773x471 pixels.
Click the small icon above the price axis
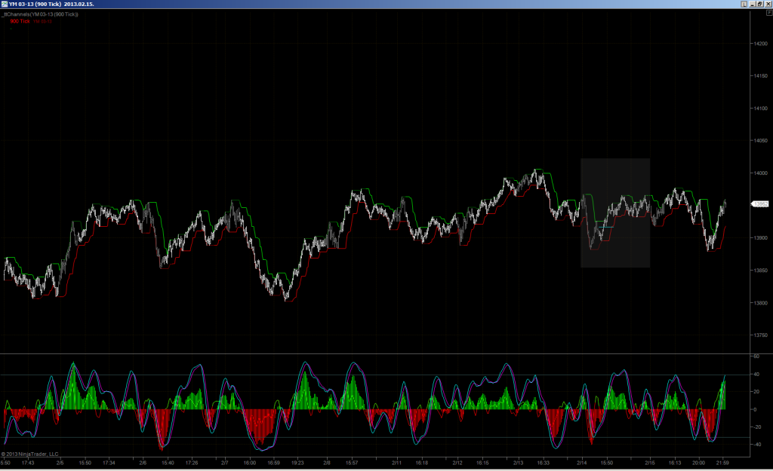click(x=768, y=14)
